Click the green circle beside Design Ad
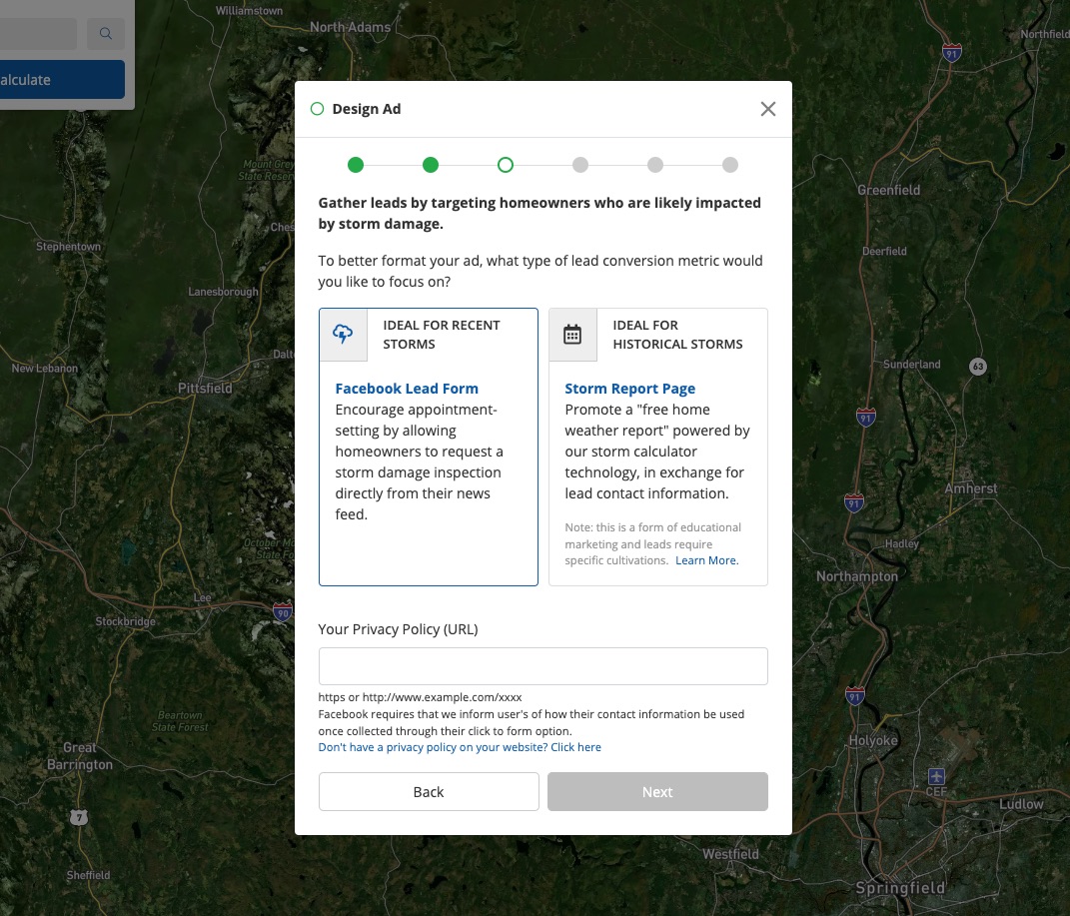 317,109
